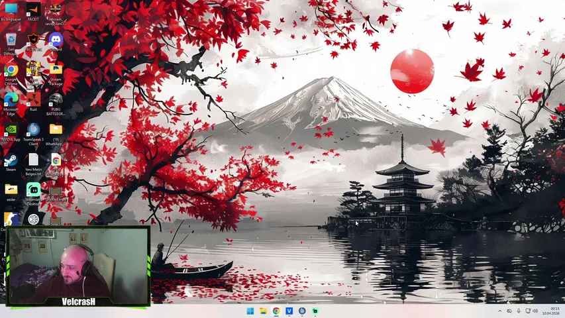Switch to Chrome in the taskbar
This screenshot has height=318, width=565.
(x=276, y=311)
